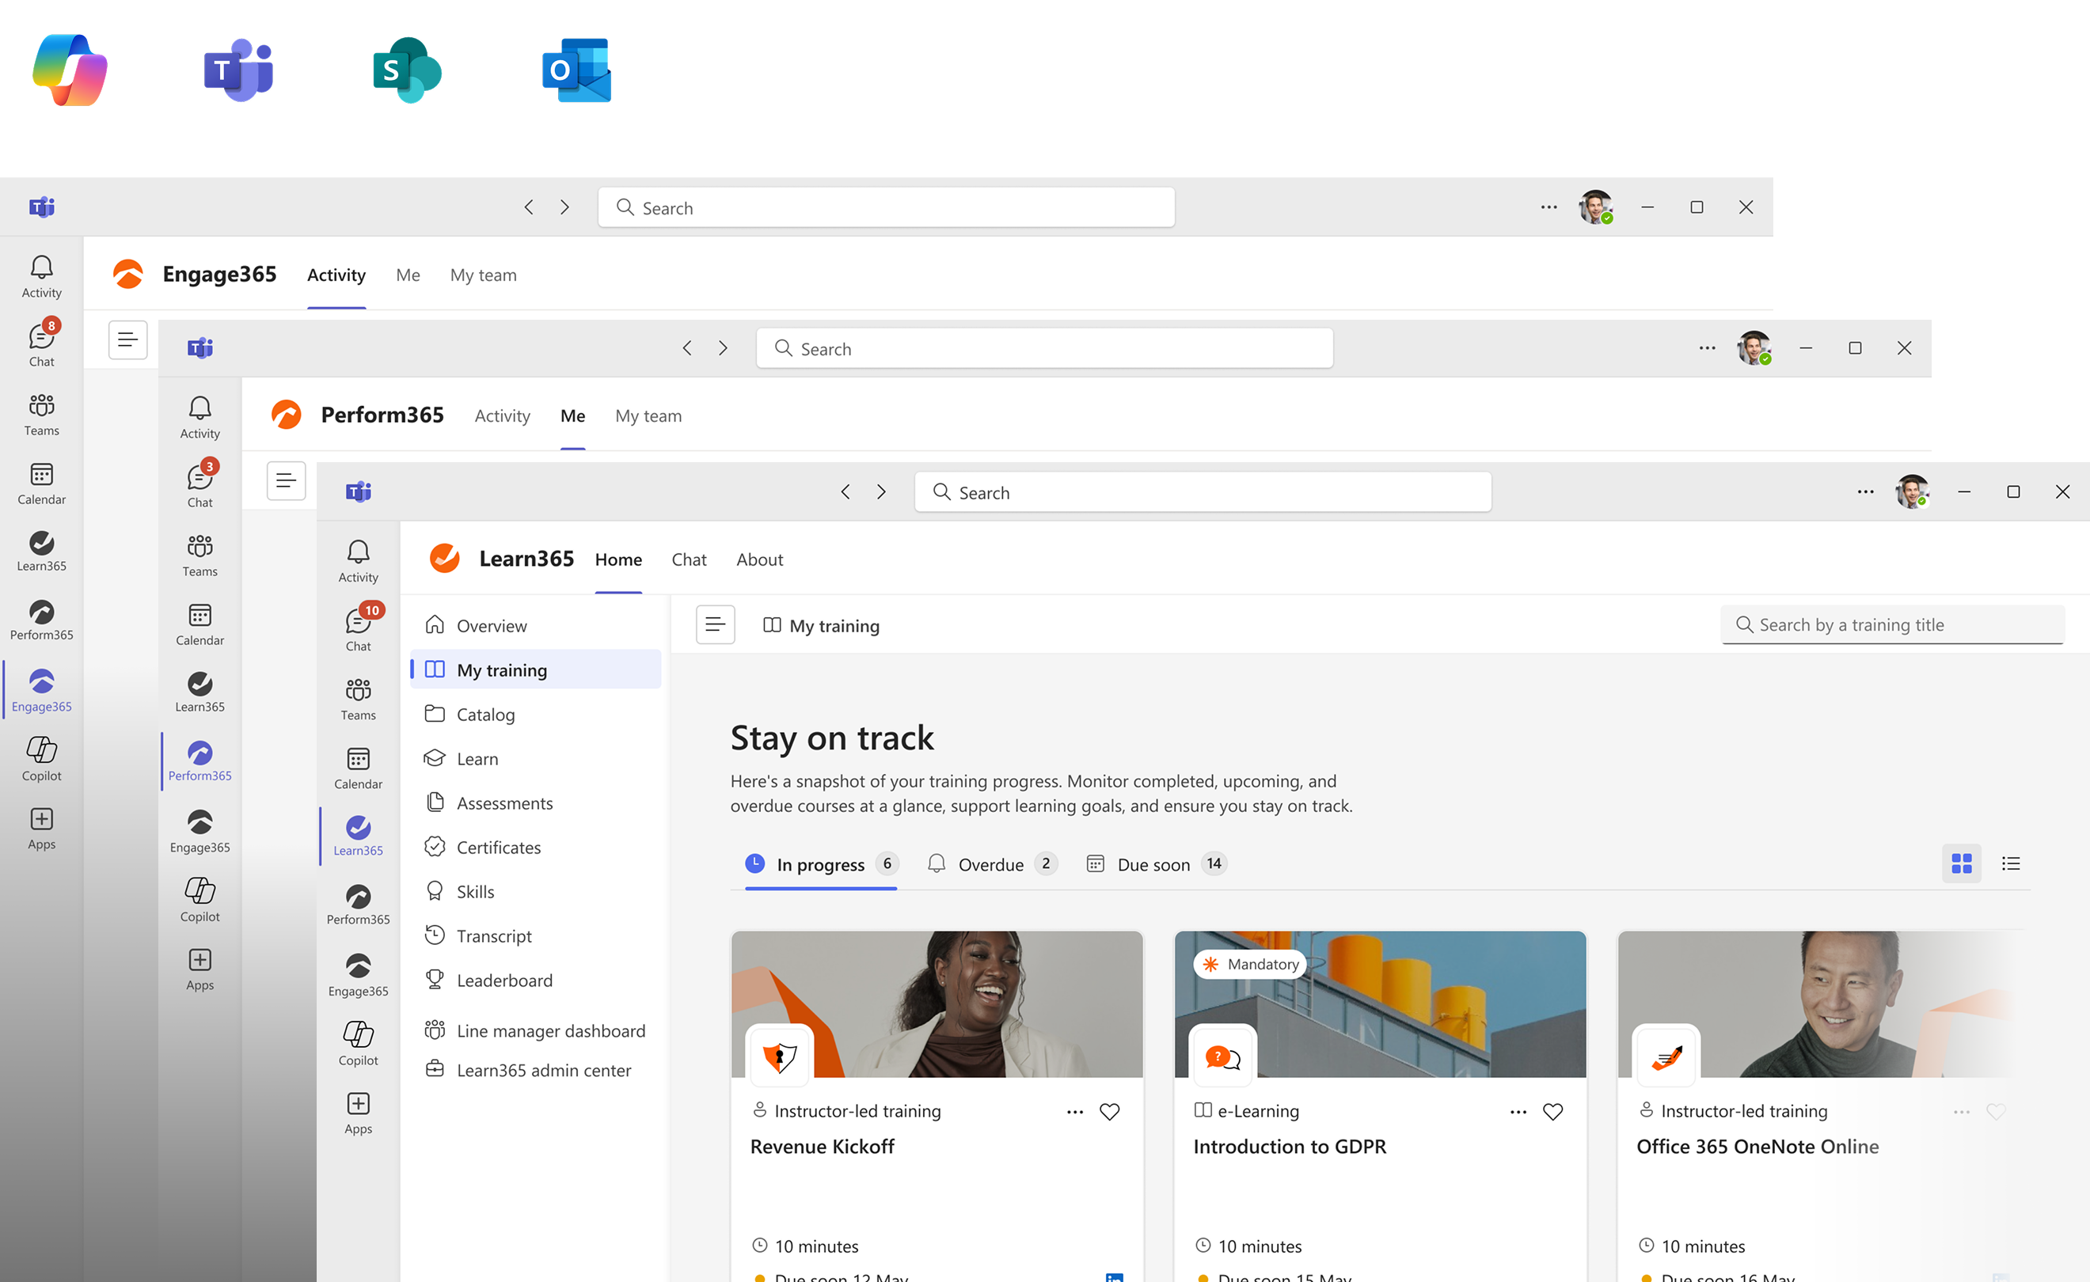The image size is (2090, 1282).
Task: Open Learn365 app in Perform365 window sidebar
Action: (200, 692)
